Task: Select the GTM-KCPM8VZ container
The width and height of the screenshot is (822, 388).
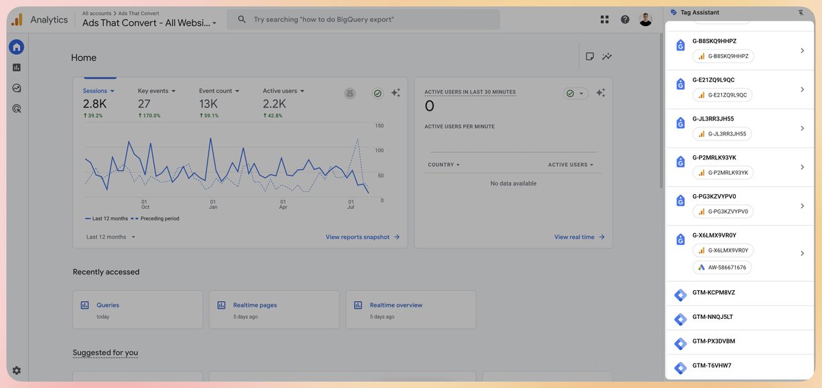Action: [740, 294]
